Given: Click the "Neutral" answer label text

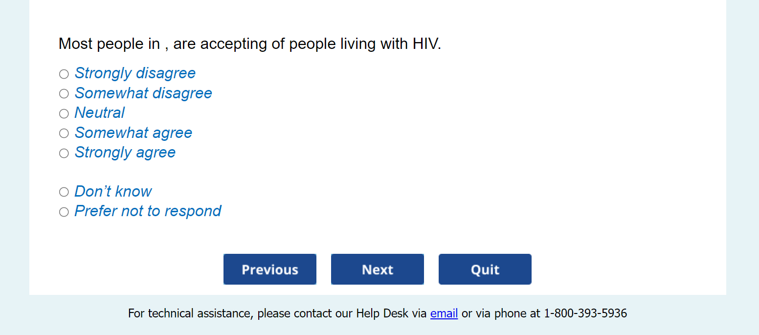Looking at the screenshot, I should click(x=99, y=113).
